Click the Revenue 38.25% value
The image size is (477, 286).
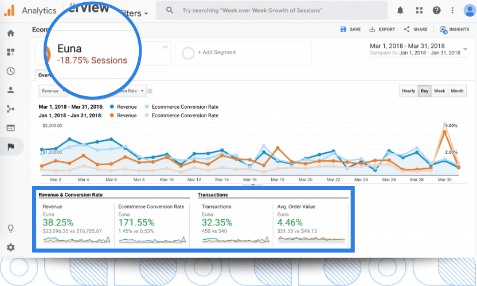pos(58,223)
